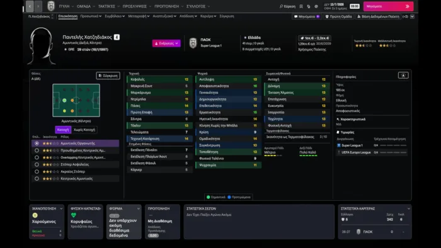Click the Super League 1 competition icon in Τιμωρίες
441x248 pixels.
[339, 145]
